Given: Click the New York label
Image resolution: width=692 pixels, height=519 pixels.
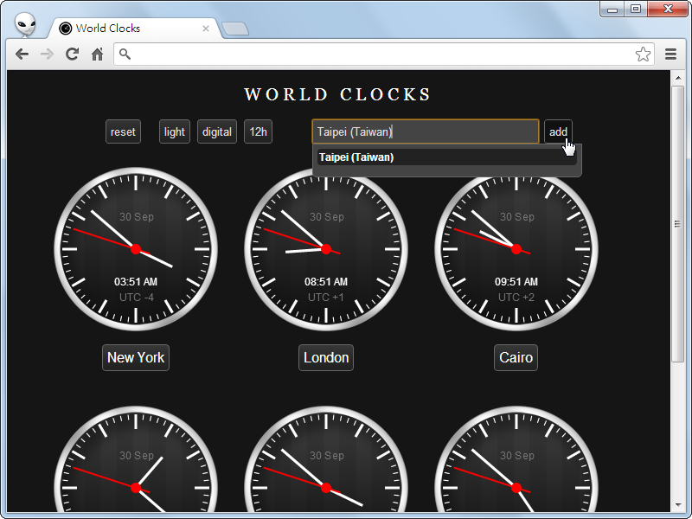Looking at the screenshot, I should click(x=136, y=357).
